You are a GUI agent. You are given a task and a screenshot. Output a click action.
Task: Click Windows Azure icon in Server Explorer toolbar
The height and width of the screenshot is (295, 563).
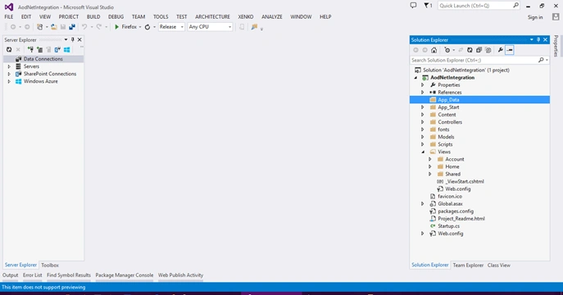click(x=66, y=49)
